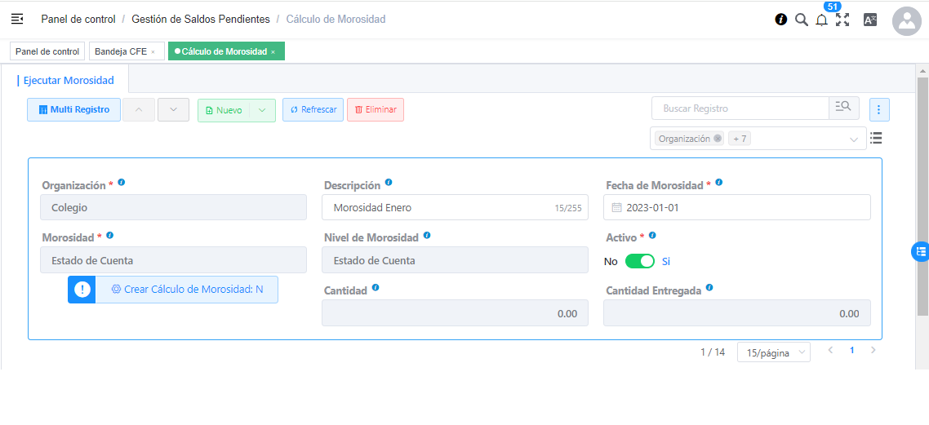Click the Descripción text field
This screenshot has width=929, height=425.
441,208
